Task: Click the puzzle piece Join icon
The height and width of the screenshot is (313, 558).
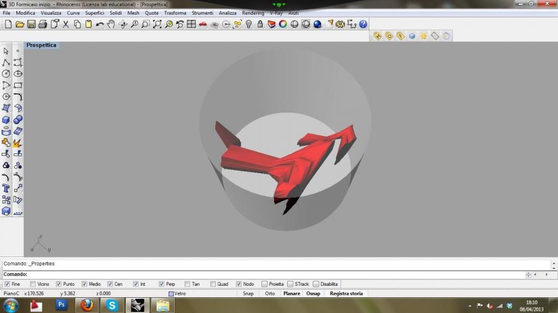Action: [6, 143]
